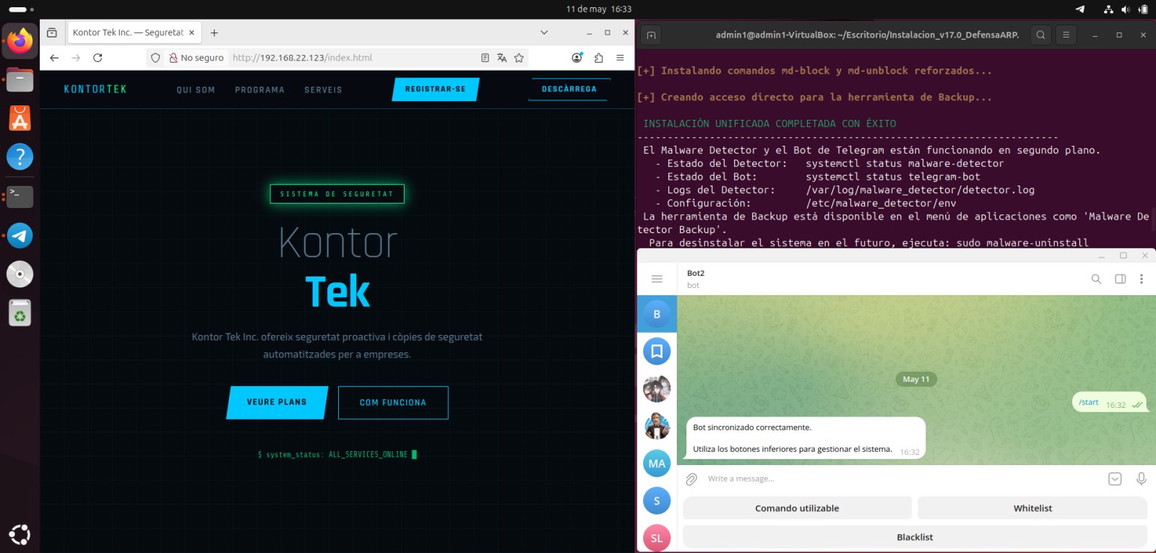Open the MA chat in Telegram
This screenshot has height=553, width=1156.
(657, 463)
